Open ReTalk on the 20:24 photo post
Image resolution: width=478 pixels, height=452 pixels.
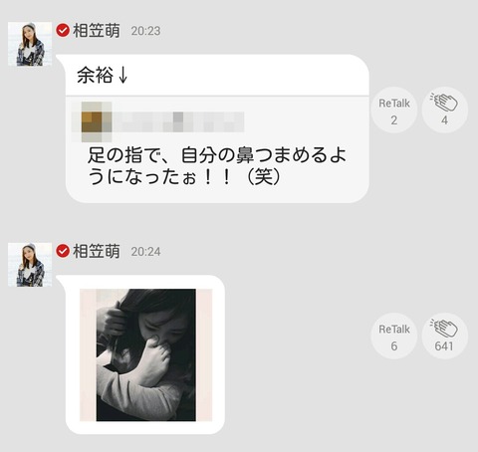tap(394, 336)
